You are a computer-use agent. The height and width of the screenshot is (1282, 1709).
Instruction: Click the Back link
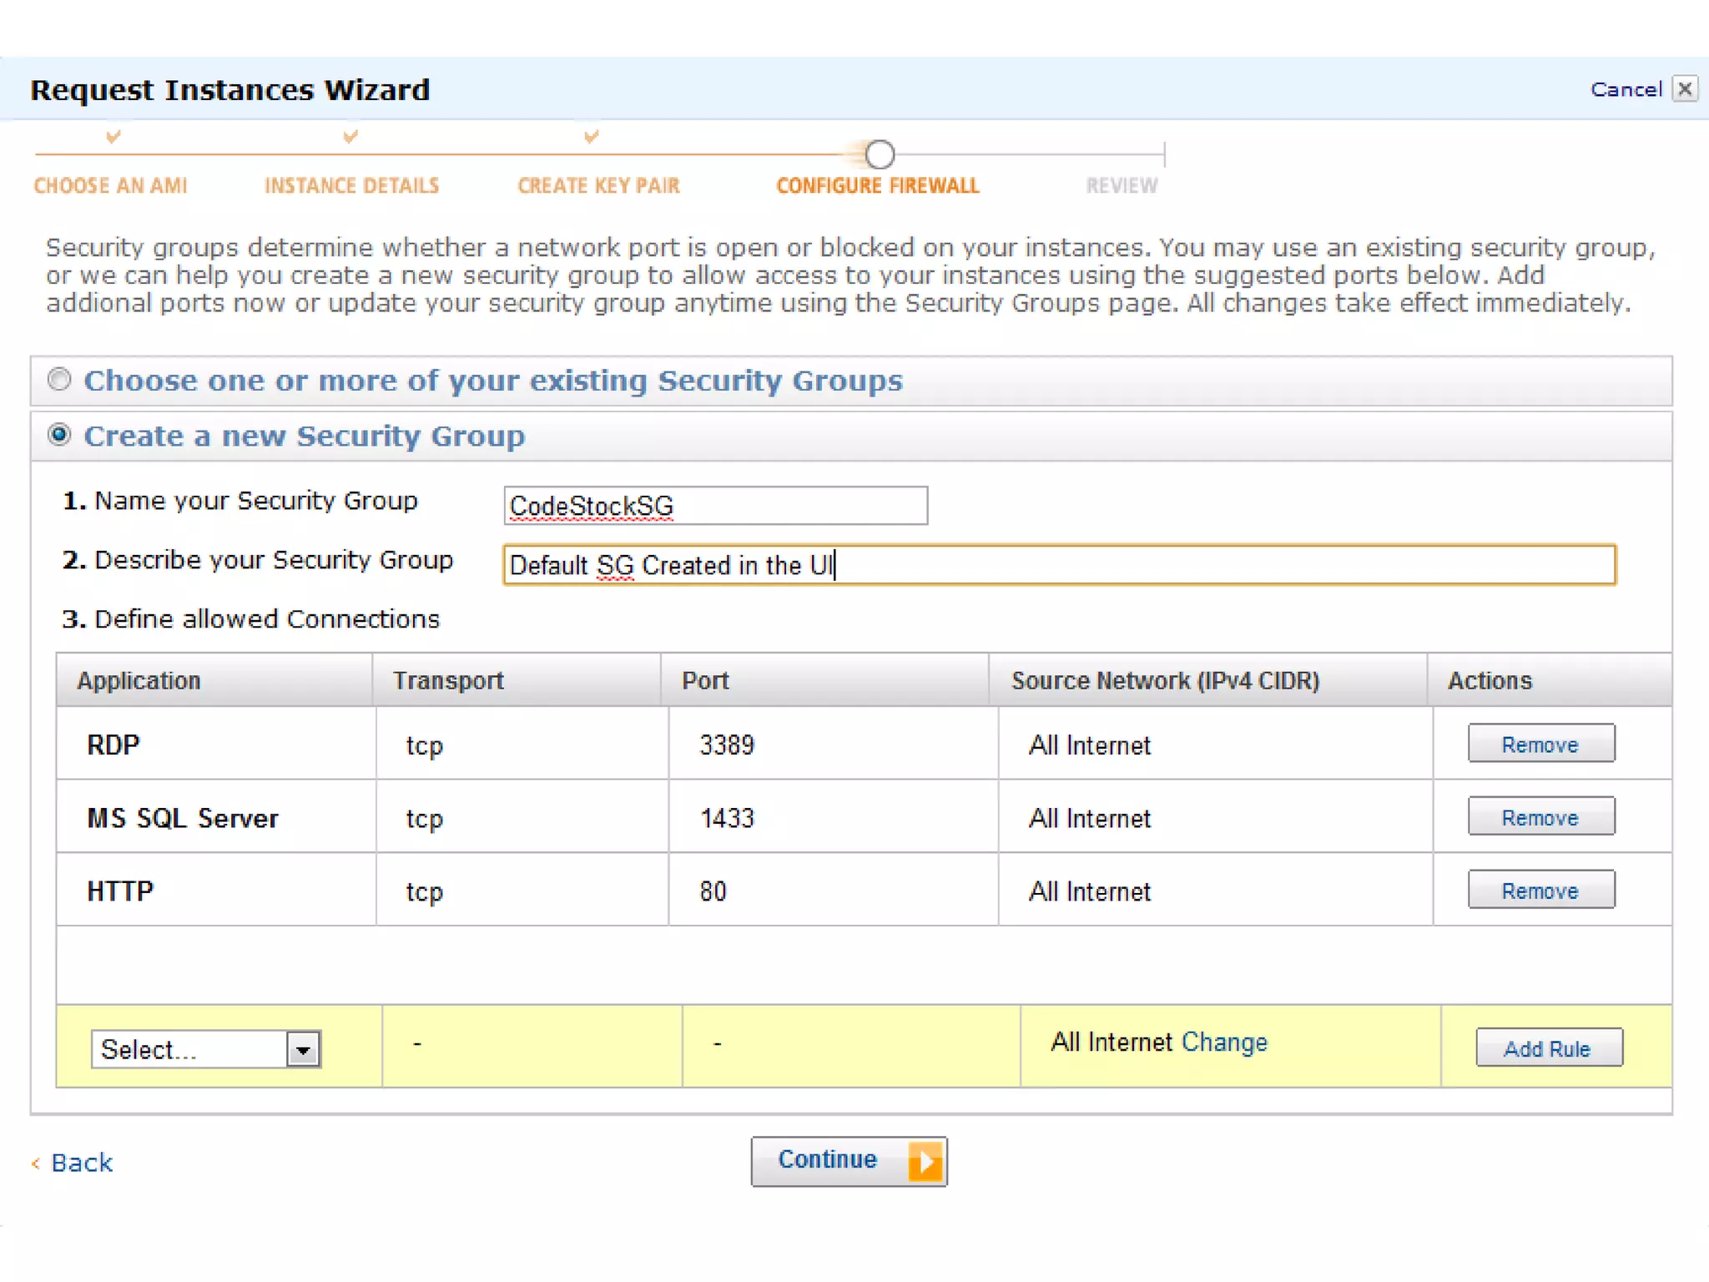pyautogui.click(x=81, y=1163)
